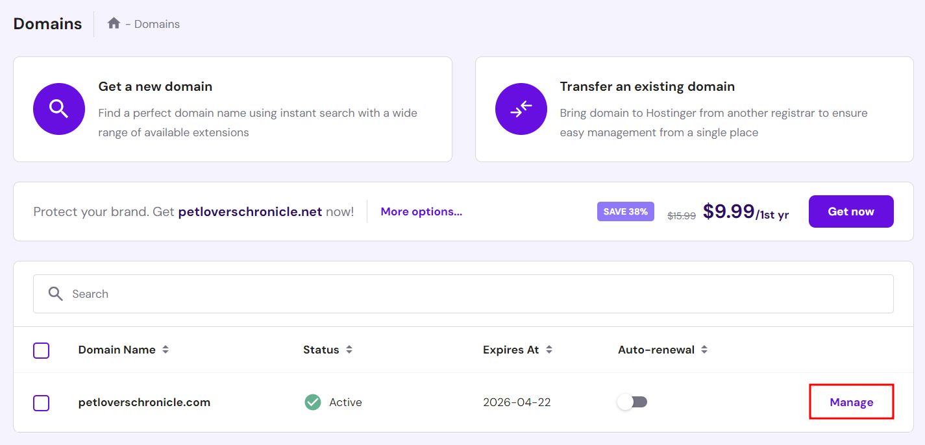This screenshot has width=925, height=445.
Task: Expand the Expires At column sort chevron
Action: click(549, 350)
